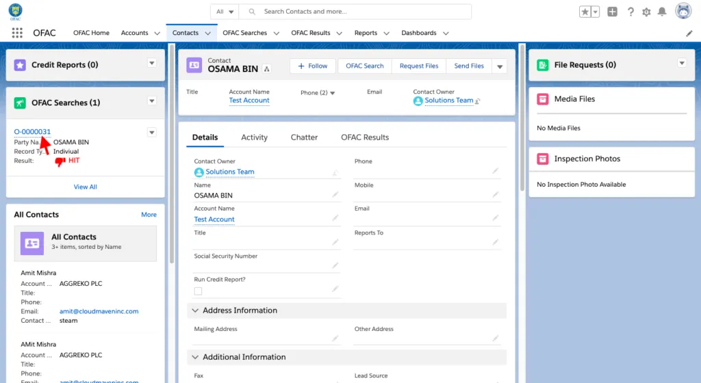Open the search scope All dropdown
Image resolution: width=701 pixels, height=383 pixels.
225,12
